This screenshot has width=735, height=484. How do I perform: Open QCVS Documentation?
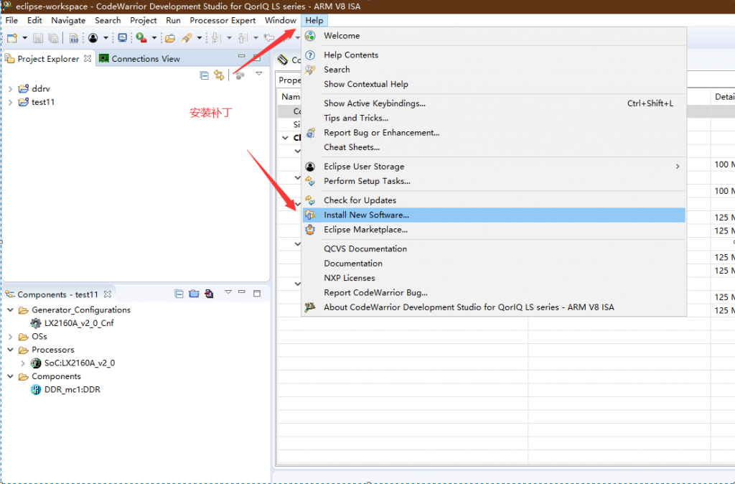(x=494, y=249)
